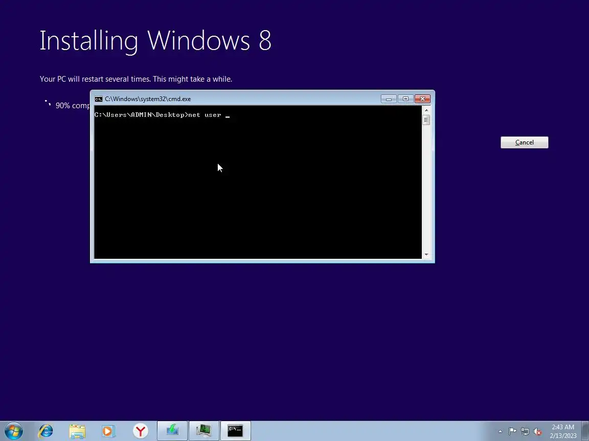The width and height of the screenshot is (589, 441).
Task: Launch Yandex browser from taskbar
Action: (141, 431)
